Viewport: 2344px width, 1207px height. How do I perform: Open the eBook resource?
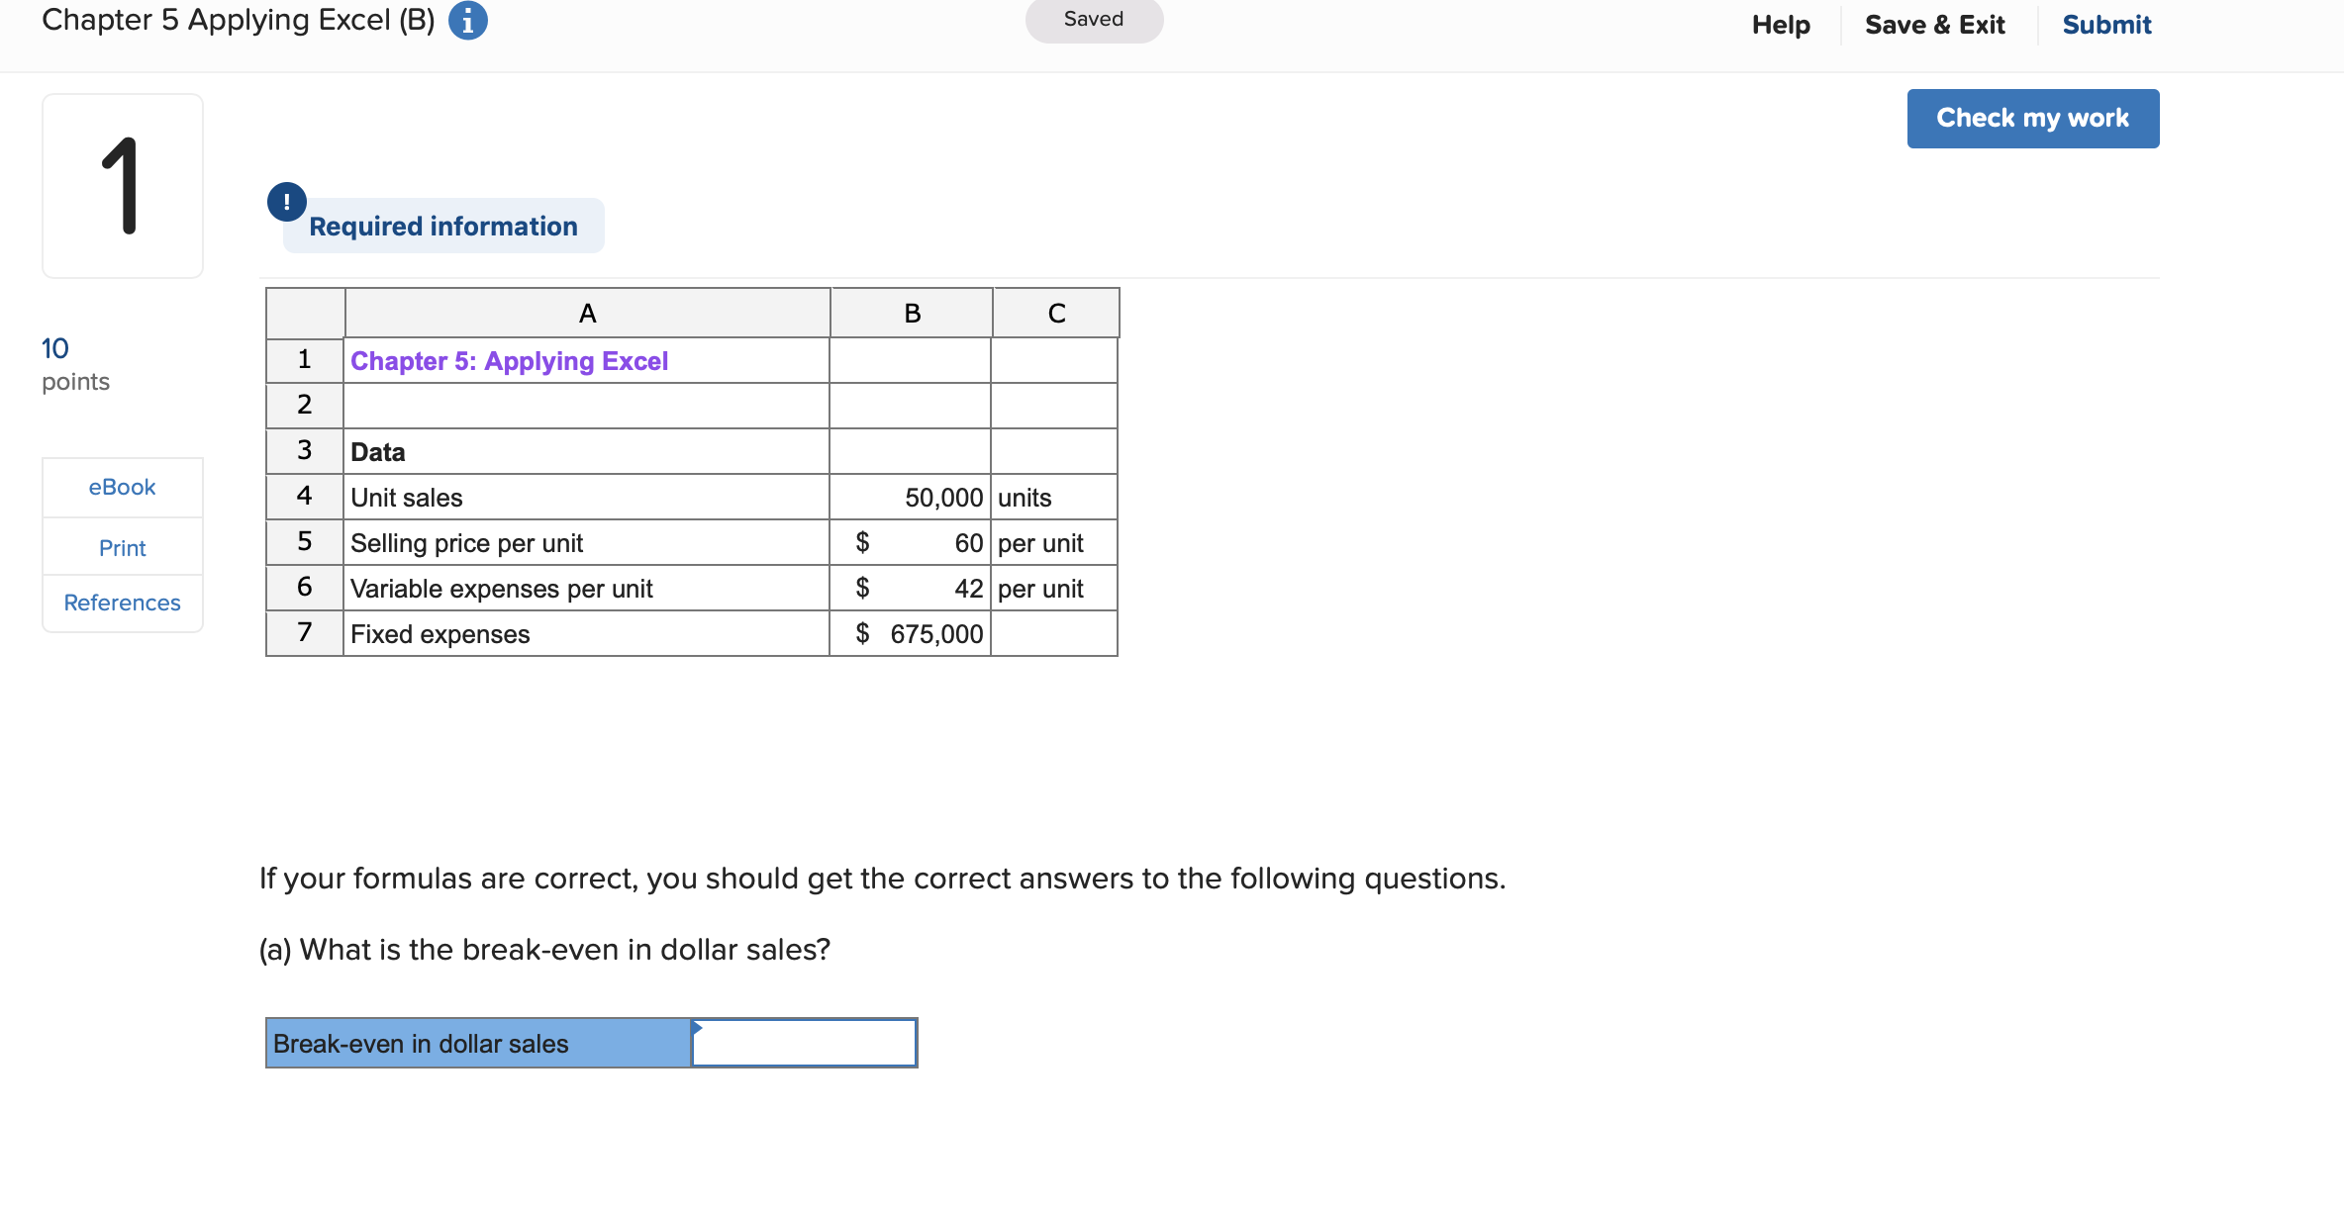tap(122, 486)
